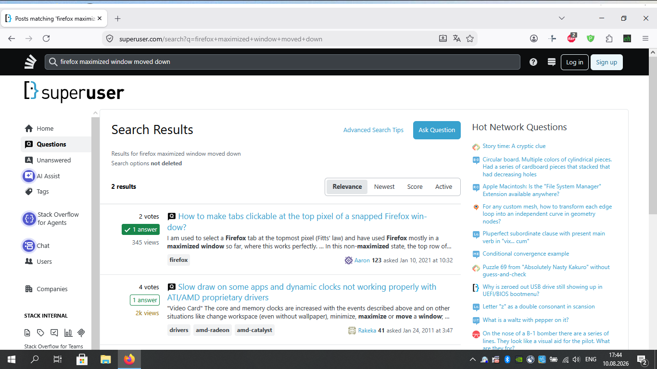Click the Translate page icon in the address bar
Screen dimensions: 657x369
(457, 39)
